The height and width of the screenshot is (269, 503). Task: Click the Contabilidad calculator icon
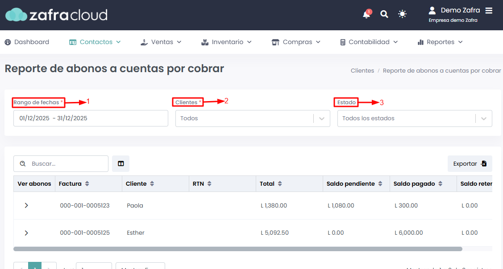343,42
